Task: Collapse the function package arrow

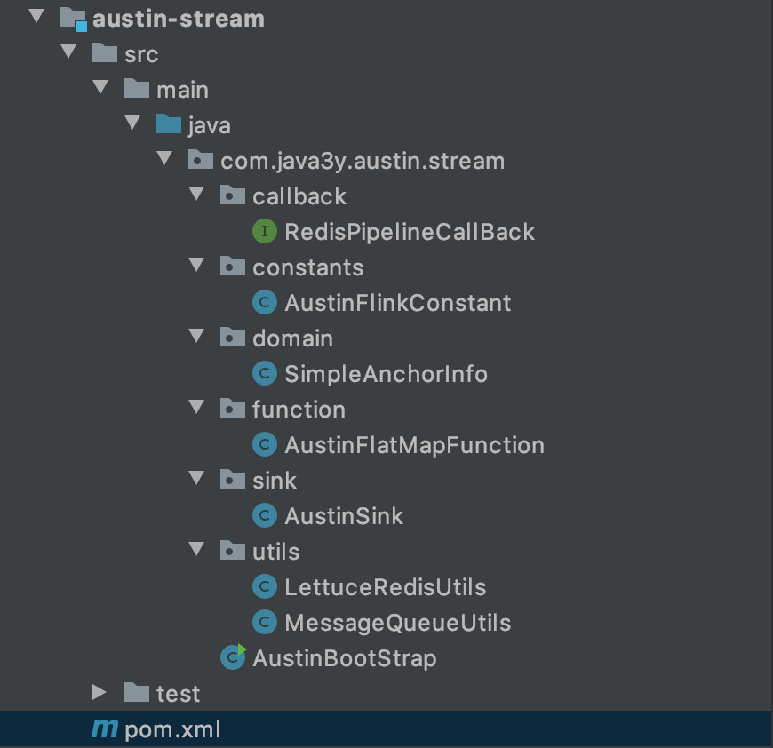Action: coord(196,407)
